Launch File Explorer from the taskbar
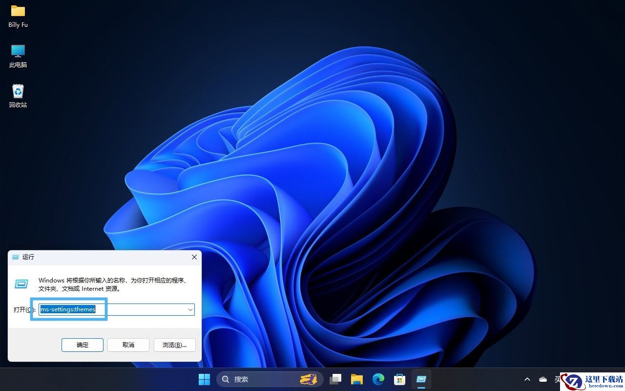Image resolution: width=625 pixels, height=391 pixels. click(357, 379)
